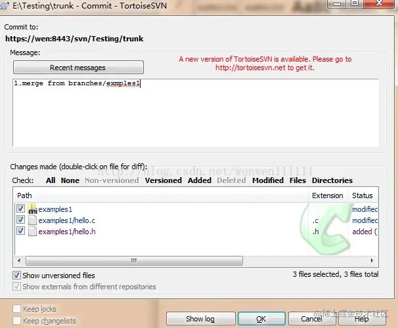
Task: Toggle Show unversioned files checkbox
Action: pyautogui.click(x=17, y=276)
